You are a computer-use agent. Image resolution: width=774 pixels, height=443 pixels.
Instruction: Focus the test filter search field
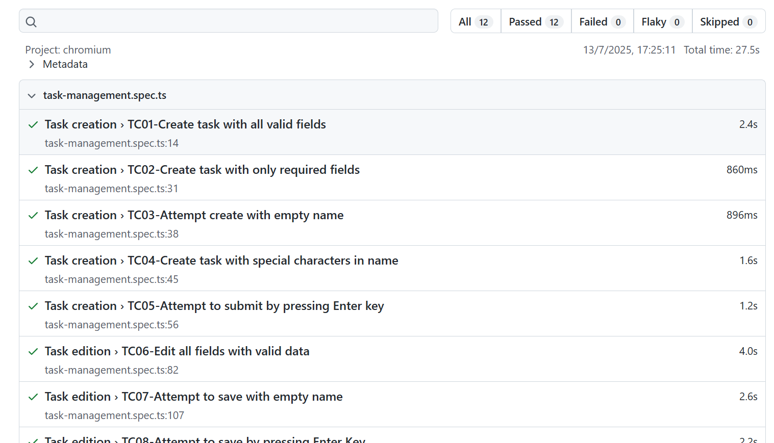(x=229, y=21)
